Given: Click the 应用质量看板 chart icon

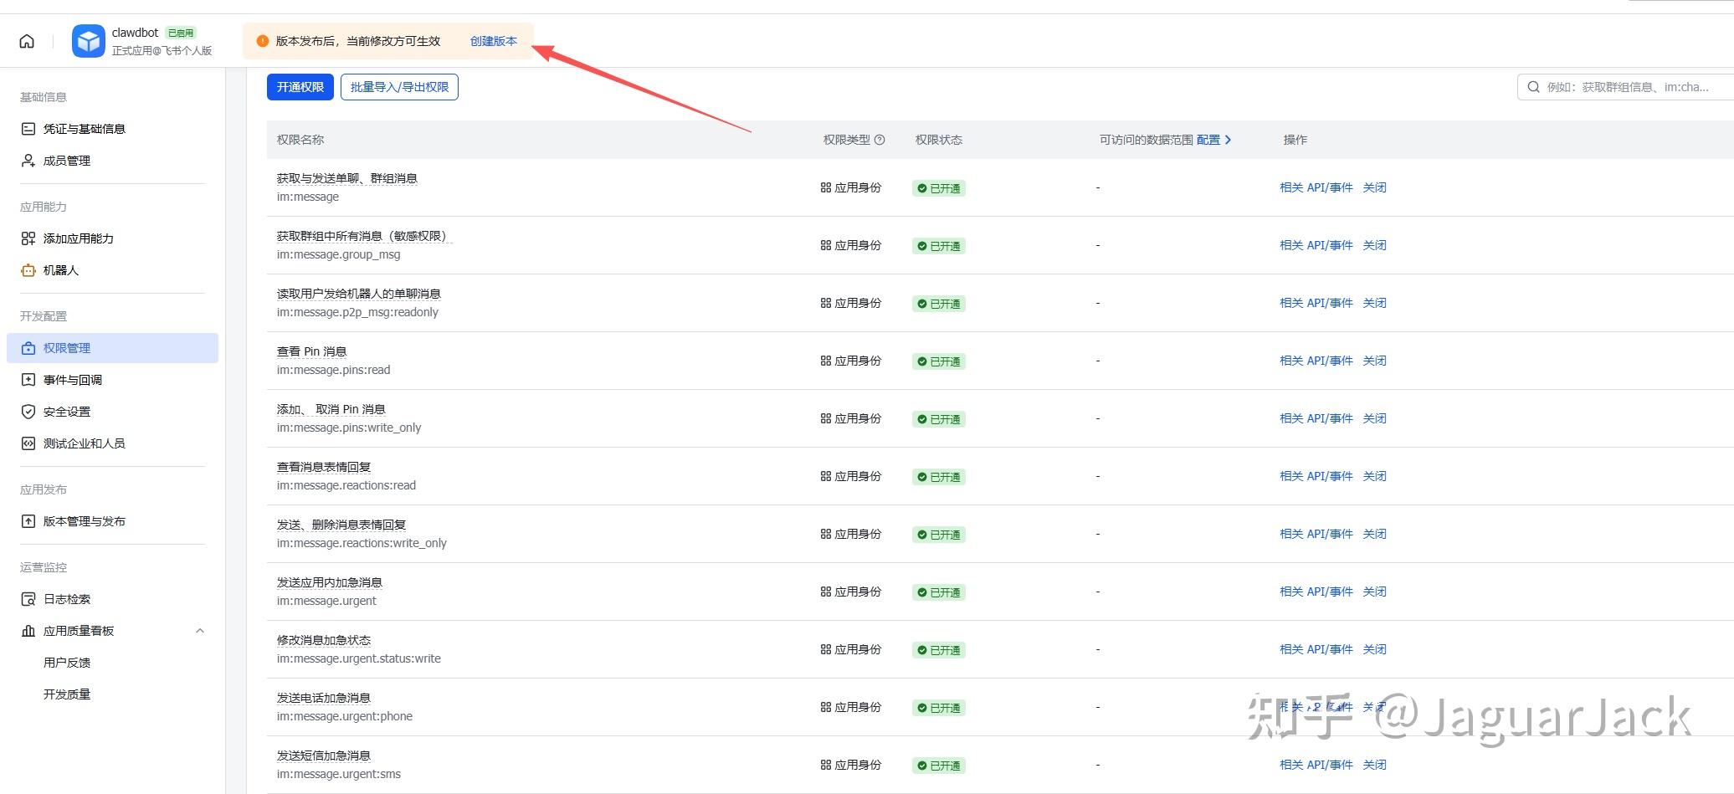Looking at the screenshot, I should (28, 631).
